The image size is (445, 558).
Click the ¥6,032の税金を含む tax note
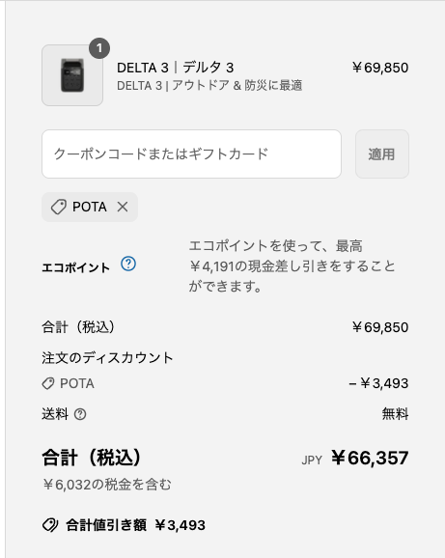(x=107, y=485)
